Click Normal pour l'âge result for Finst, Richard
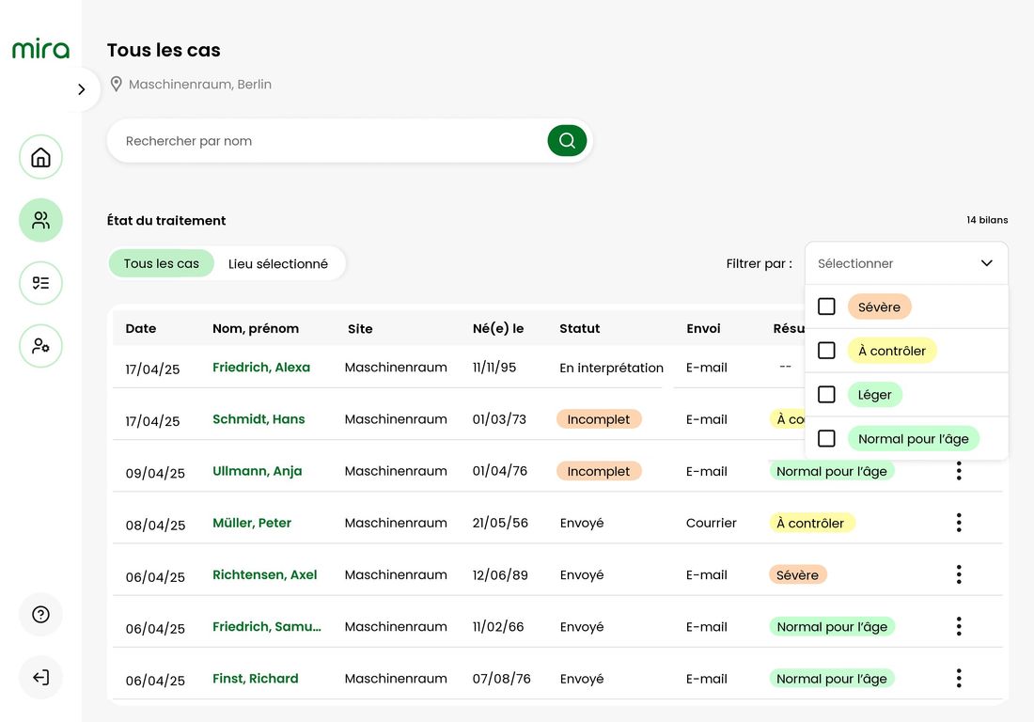The width and height of the screenshot is (1034, 722). click(832, 679)
